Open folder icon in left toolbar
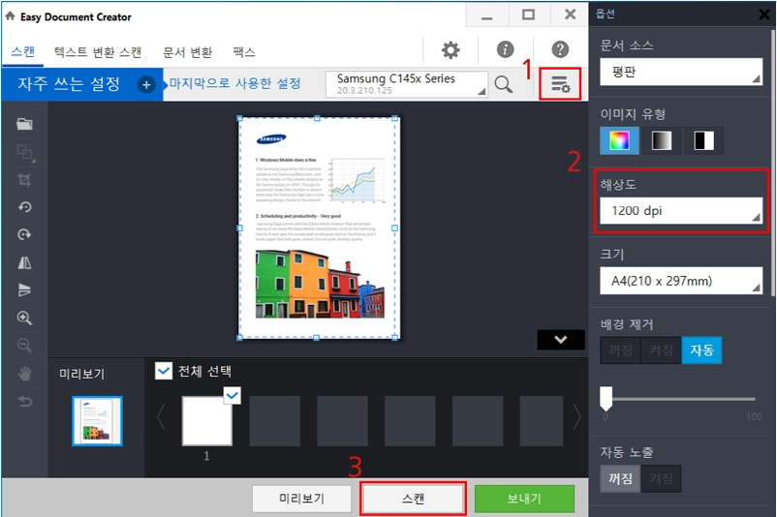 (x=24, y=124)
